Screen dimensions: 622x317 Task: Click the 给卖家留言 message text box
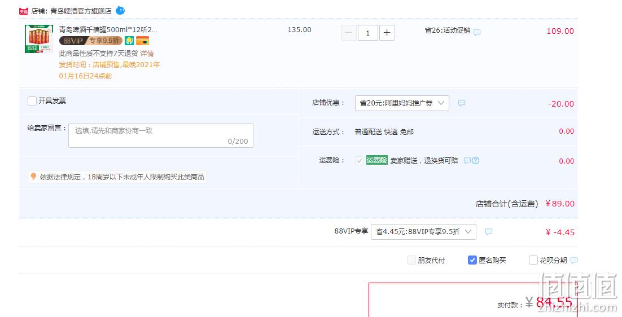161,135
